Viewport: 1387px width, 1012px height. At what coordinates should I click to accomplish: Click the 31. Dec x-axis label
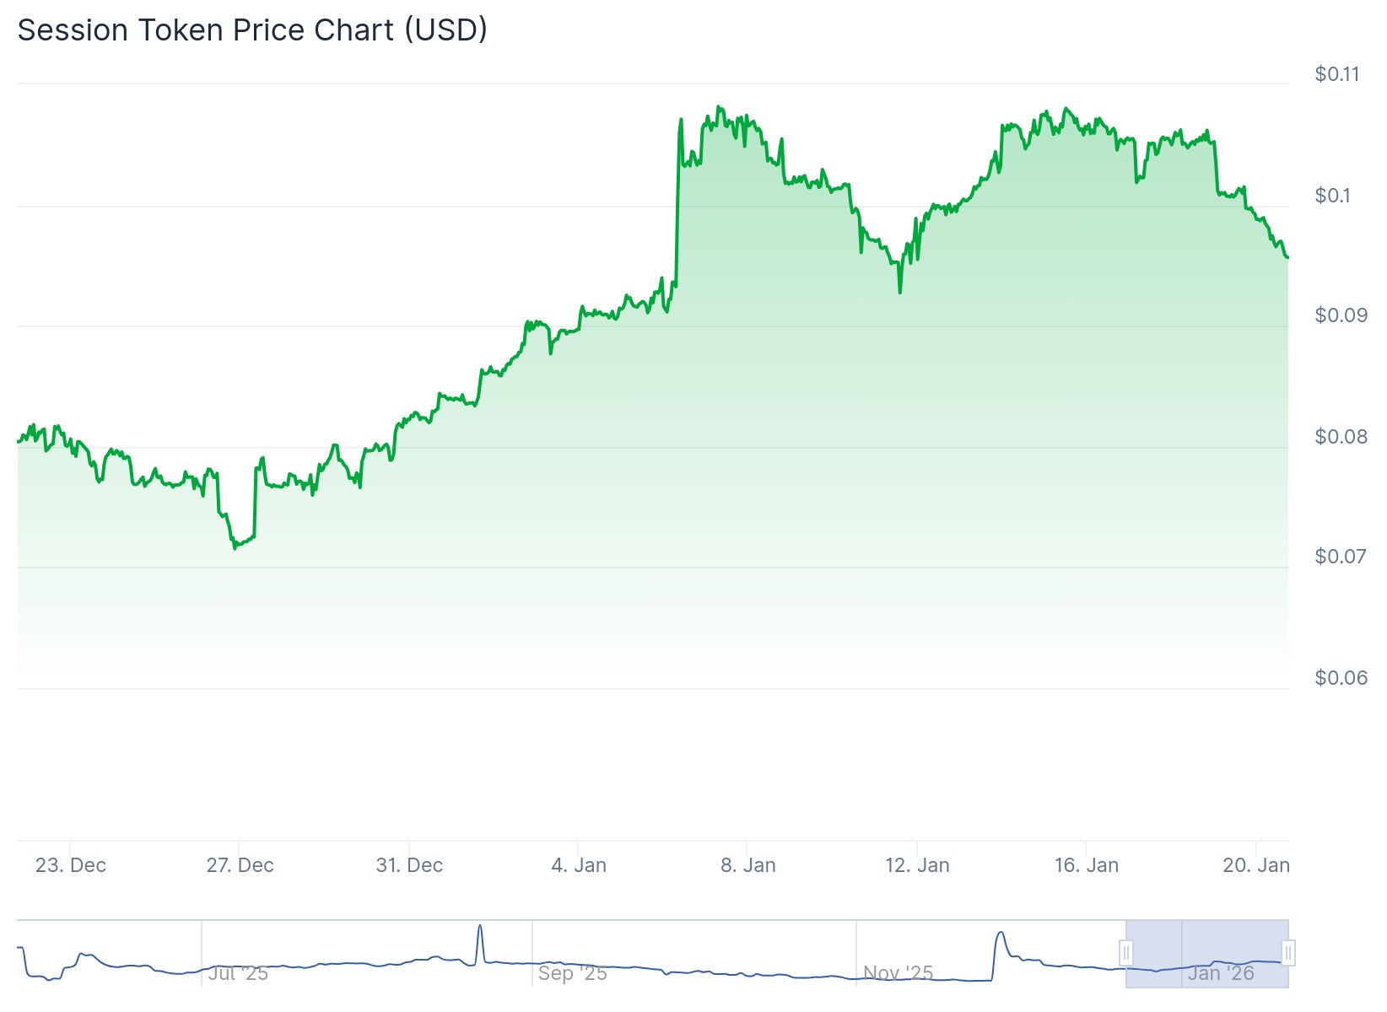coord(409,865)
